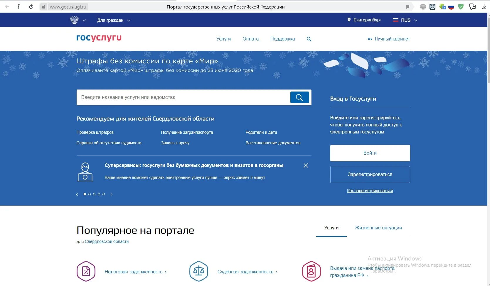Open the Yandex home button
This screenshot has height=286, width=490.
[19, 7]
